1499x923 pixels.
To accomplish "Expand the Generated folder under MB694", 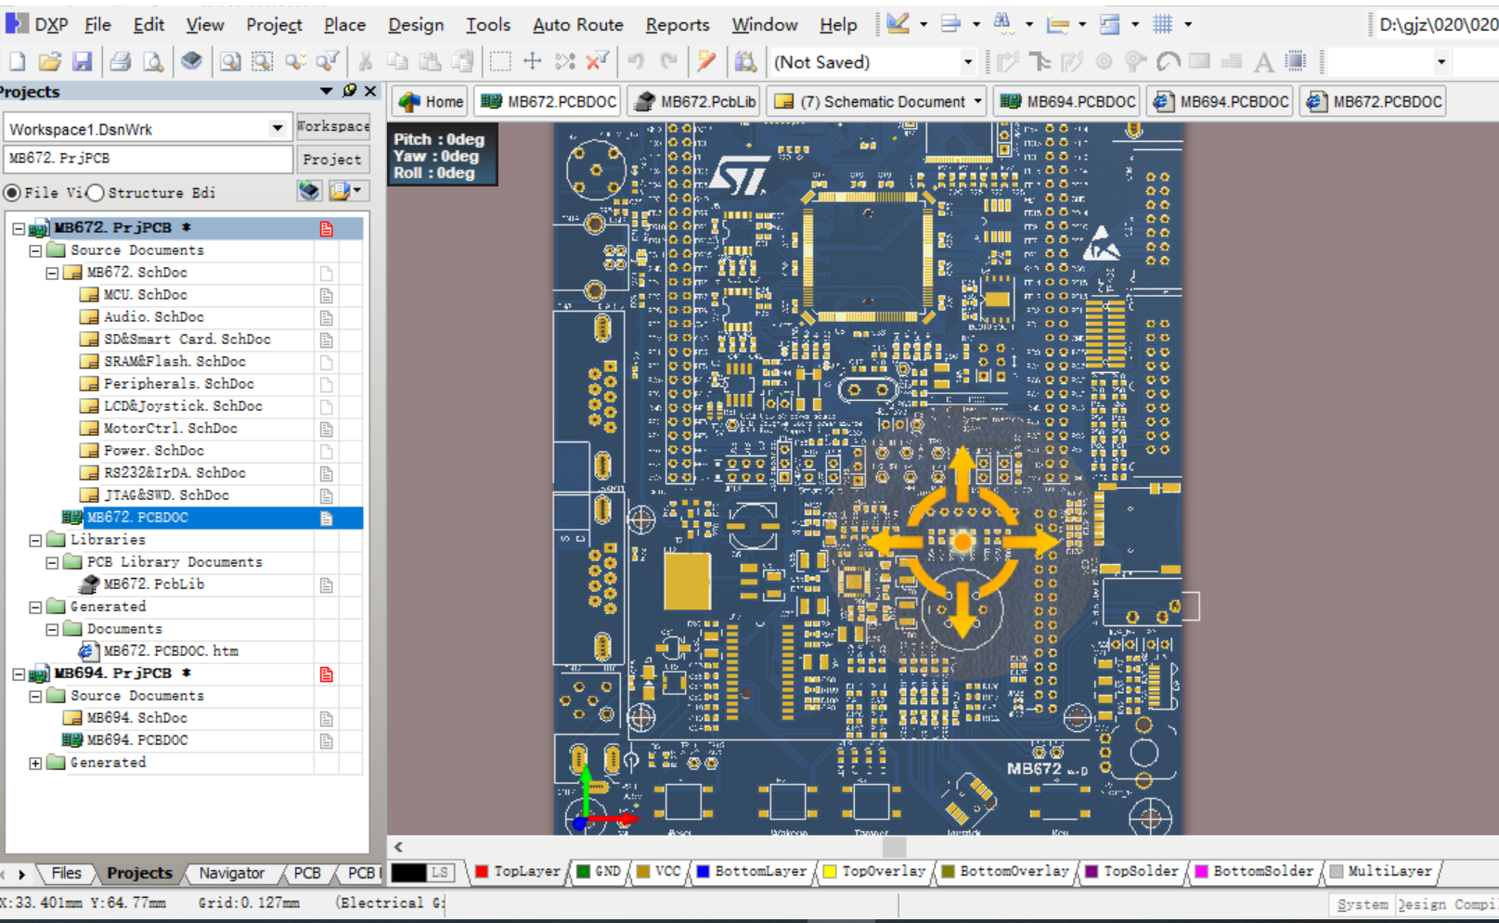I will (35, 763).
